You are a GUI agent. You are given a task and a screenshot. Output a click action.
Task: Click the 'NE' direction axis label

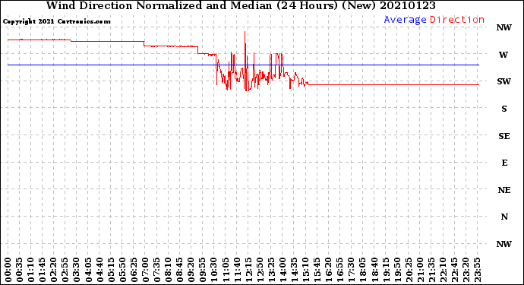click(x=504, y=190)
